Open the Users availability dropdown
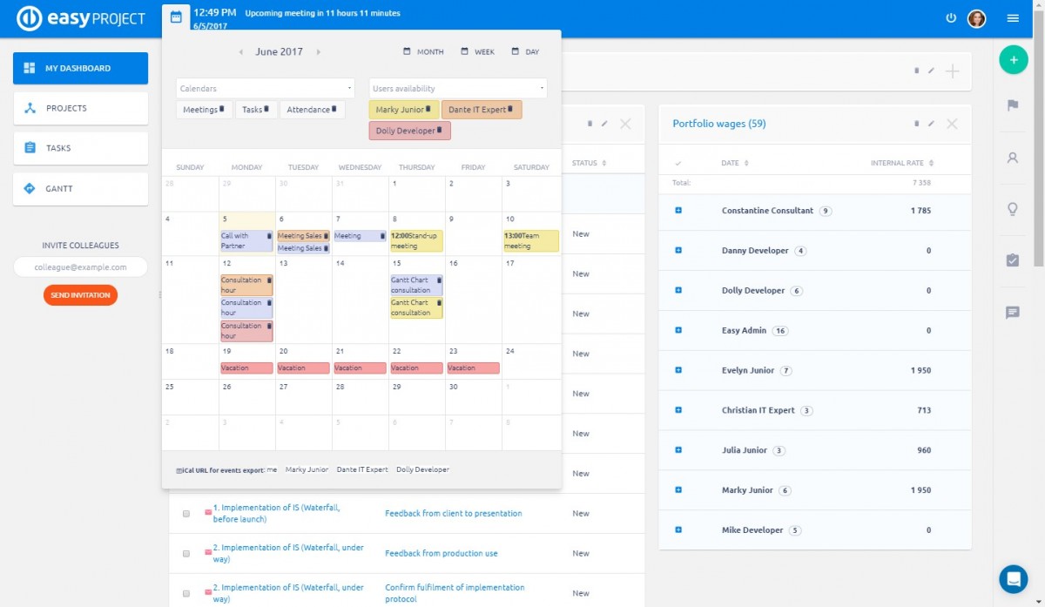The width and height of the screenshot is (1045, 607). point(457,88)
